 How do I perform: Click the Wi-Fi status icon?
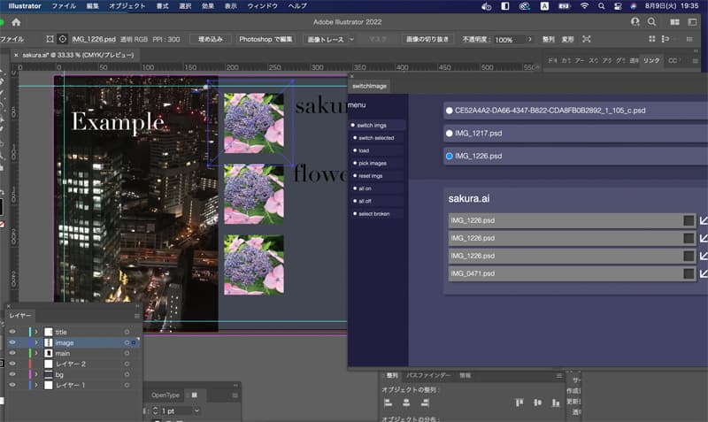coord(584,6)
